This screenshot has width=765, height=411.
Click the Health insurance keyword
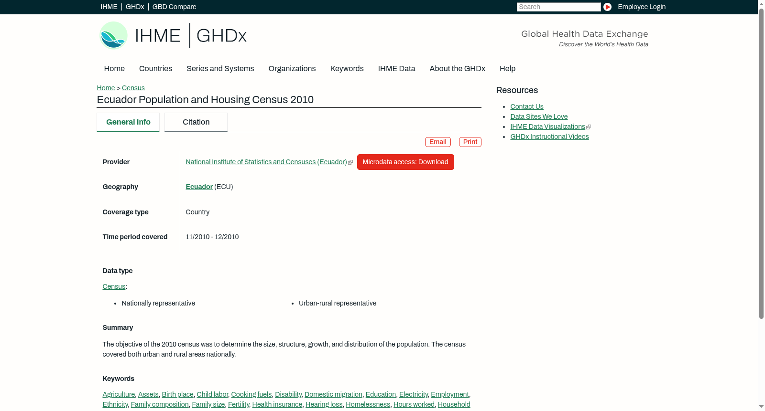pyautogui.click(x=277, y=404)
